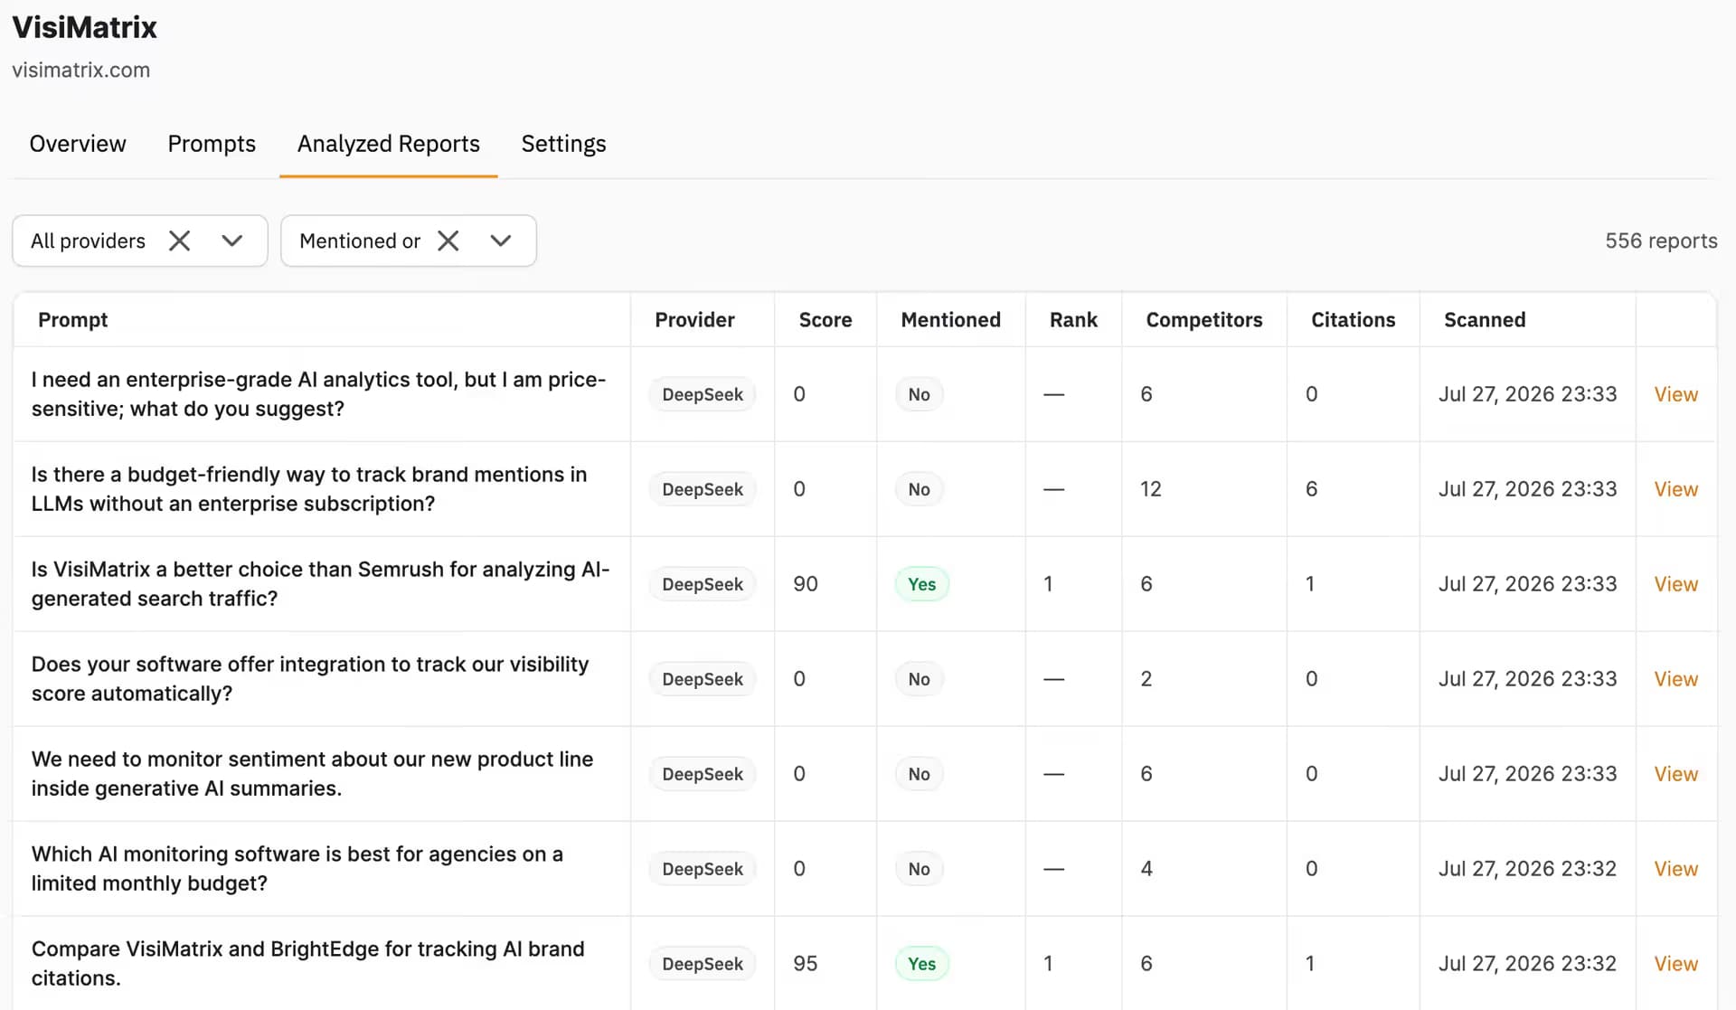The image size is (1736, 1010).
Task: View the VisiMatrix vs Semrush report
Action: pyautogui.click(x=1676, y=584)
